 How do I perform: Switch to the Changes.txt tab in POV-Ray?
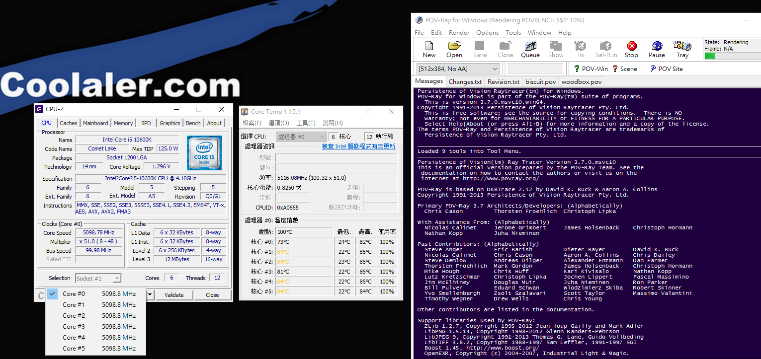tap(465, 81)
